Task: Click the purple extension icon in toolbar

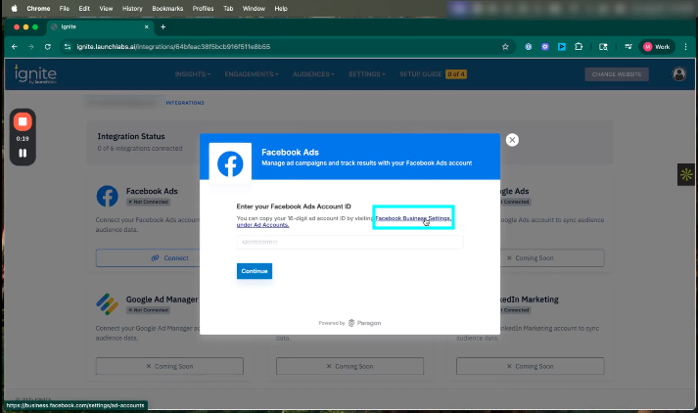Action: pos(545,47)
